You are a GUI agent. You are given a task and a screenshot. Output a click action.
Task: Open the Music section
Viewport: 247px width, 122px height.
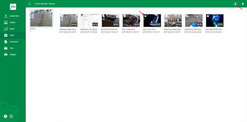point(13,29)
